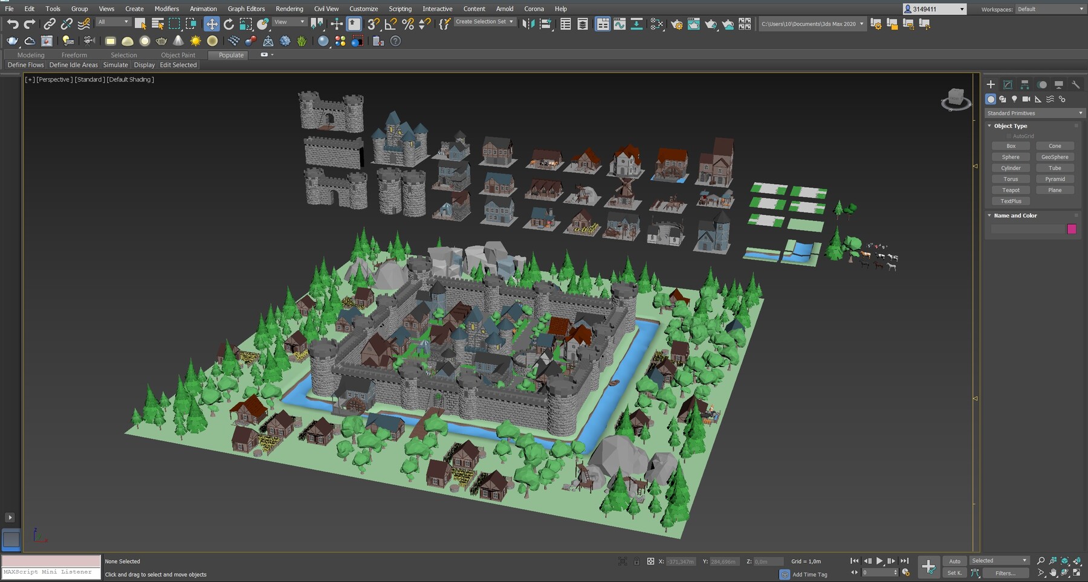Viewport: 1088px width, 582px height.
Task: Open the Standard Primitives dropdown
Action: coord(1034,113)
